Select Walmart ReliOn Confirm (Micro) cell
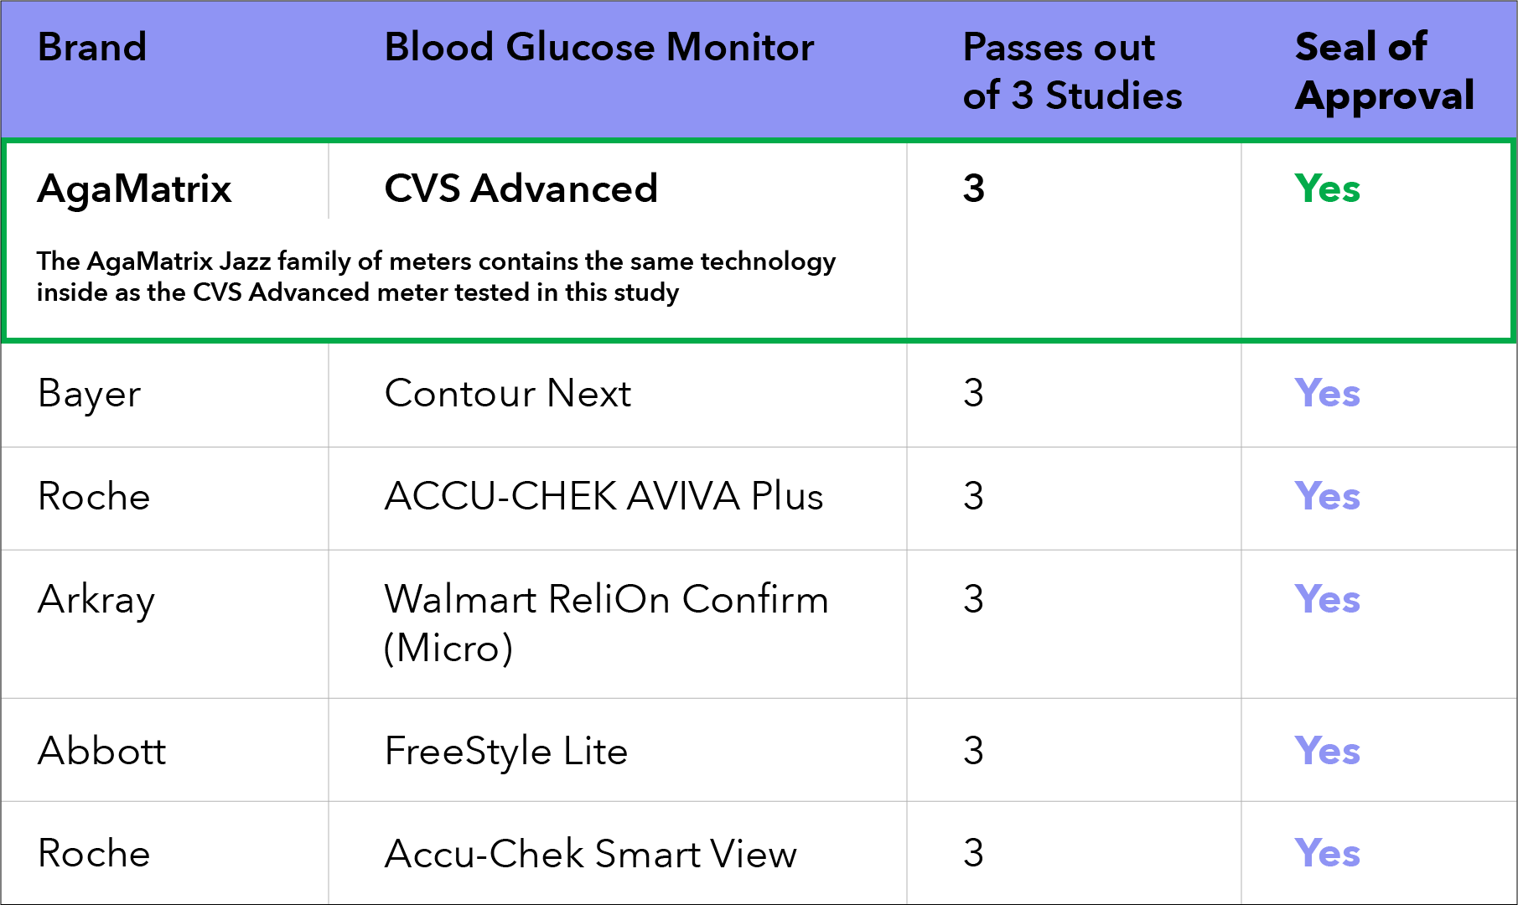 pos(606,623)
